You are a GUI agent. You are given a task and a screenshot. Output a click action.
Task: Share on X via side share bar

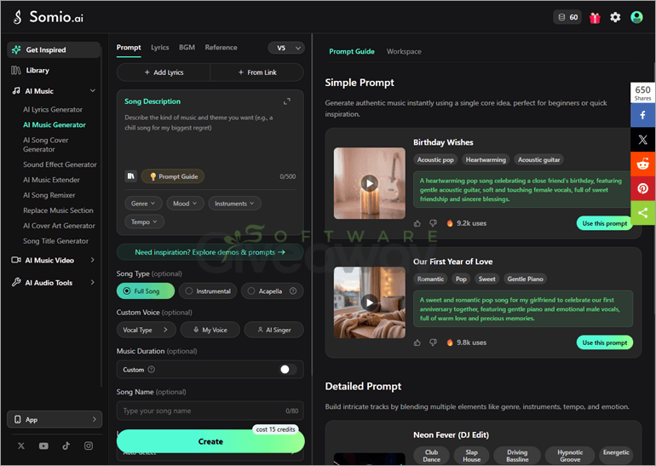[x=642, y=140]
